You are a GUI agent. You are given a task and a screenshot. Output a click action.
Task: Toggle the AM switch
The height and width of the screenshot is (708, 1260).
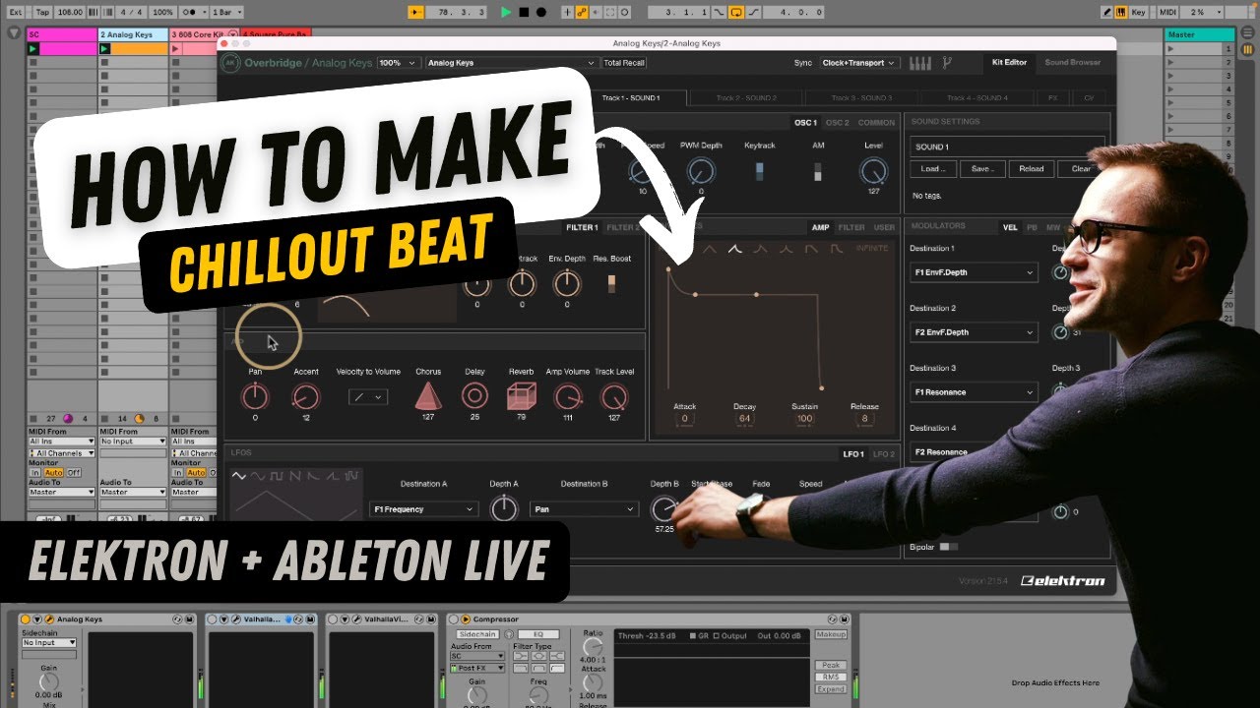(x=817, y=172)
